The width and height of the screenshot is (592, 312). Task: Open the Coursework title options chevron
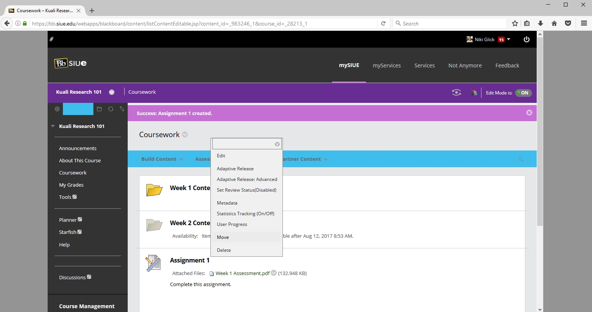[x=185, y=134]
